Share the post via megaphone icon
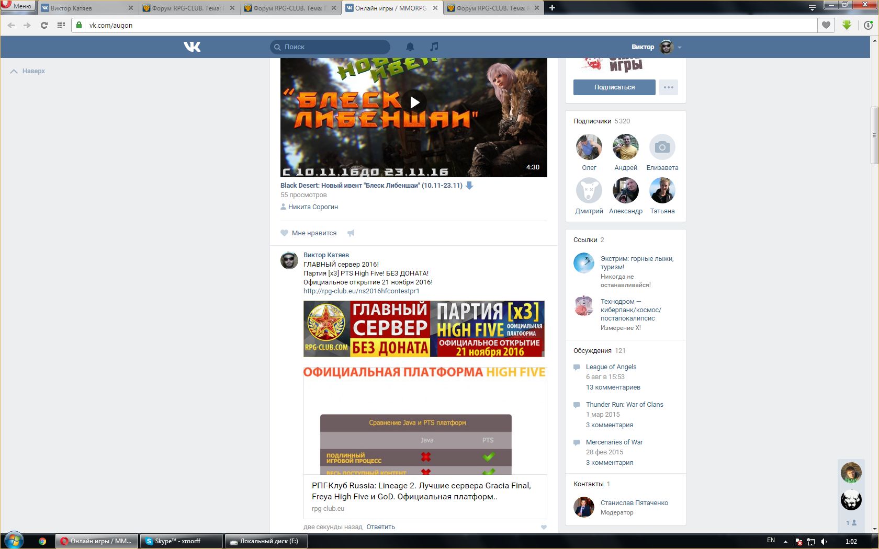The image size is (879, 549). pyautogui.click(x=351, y=233)
